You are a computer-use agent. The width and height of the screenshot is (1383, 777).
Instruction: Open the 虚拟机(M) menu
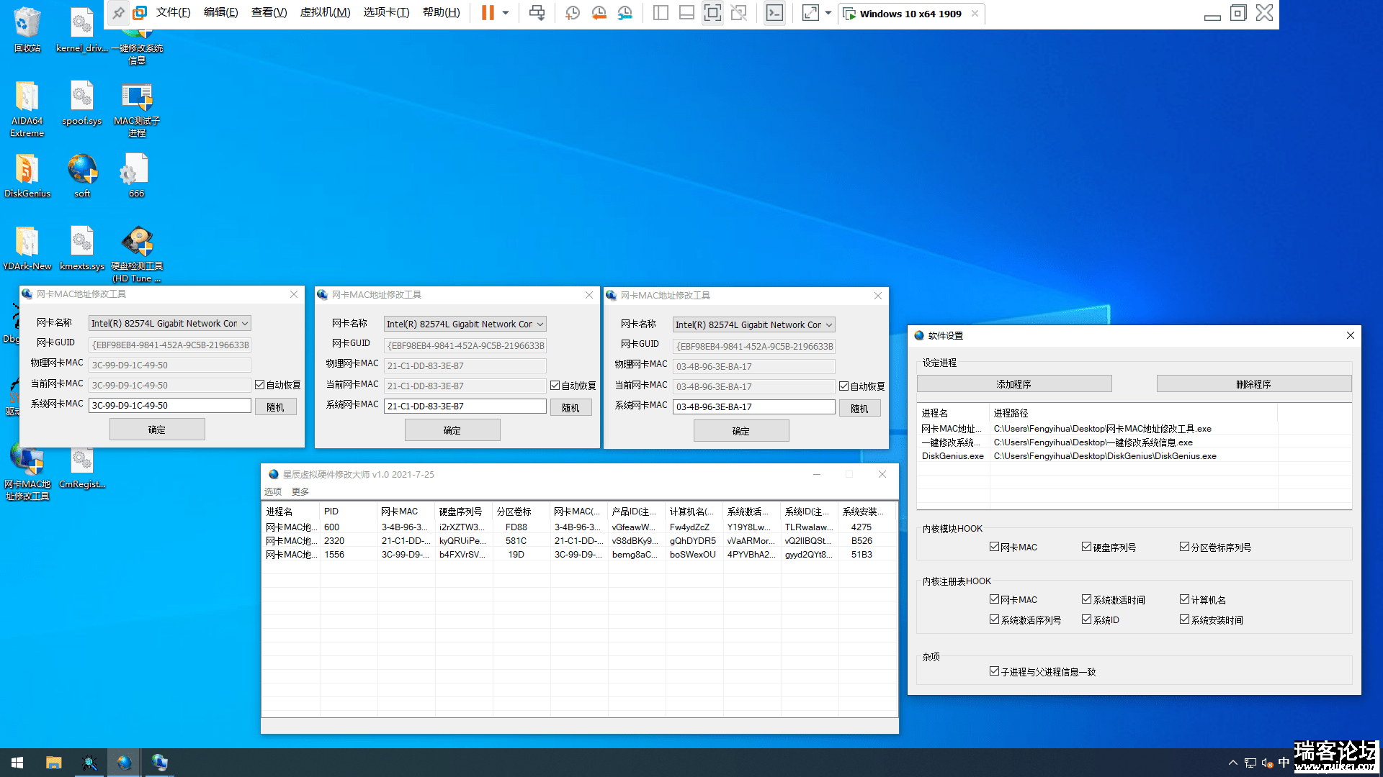tap(325, 13)
